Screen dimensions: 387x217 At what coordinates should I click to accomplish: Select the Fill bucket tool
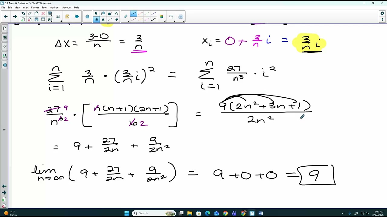tap(116, 14)
